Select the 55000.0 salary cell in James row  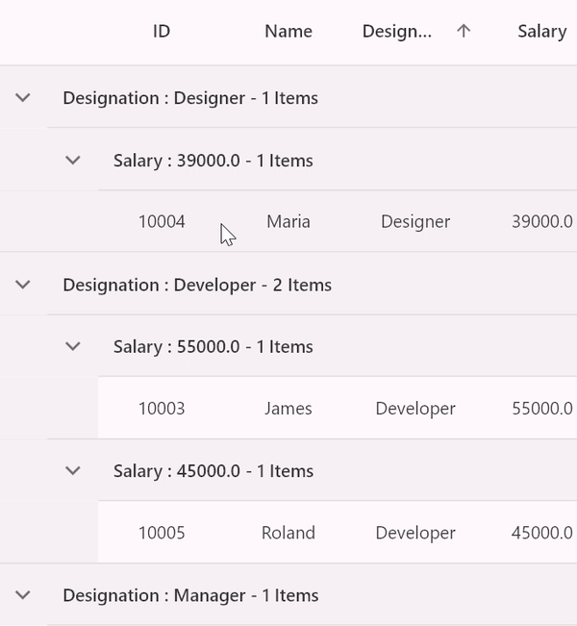[541, 408]
